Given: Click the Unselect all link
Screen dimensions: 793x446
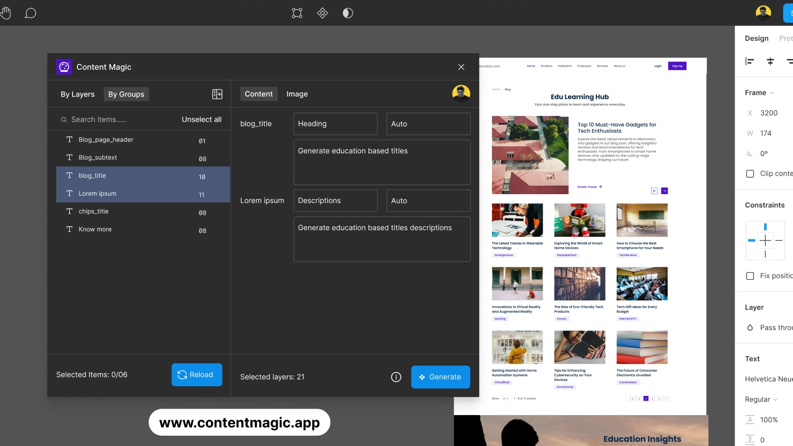Looking at the screenshot, I should click(x=201, y=119).
